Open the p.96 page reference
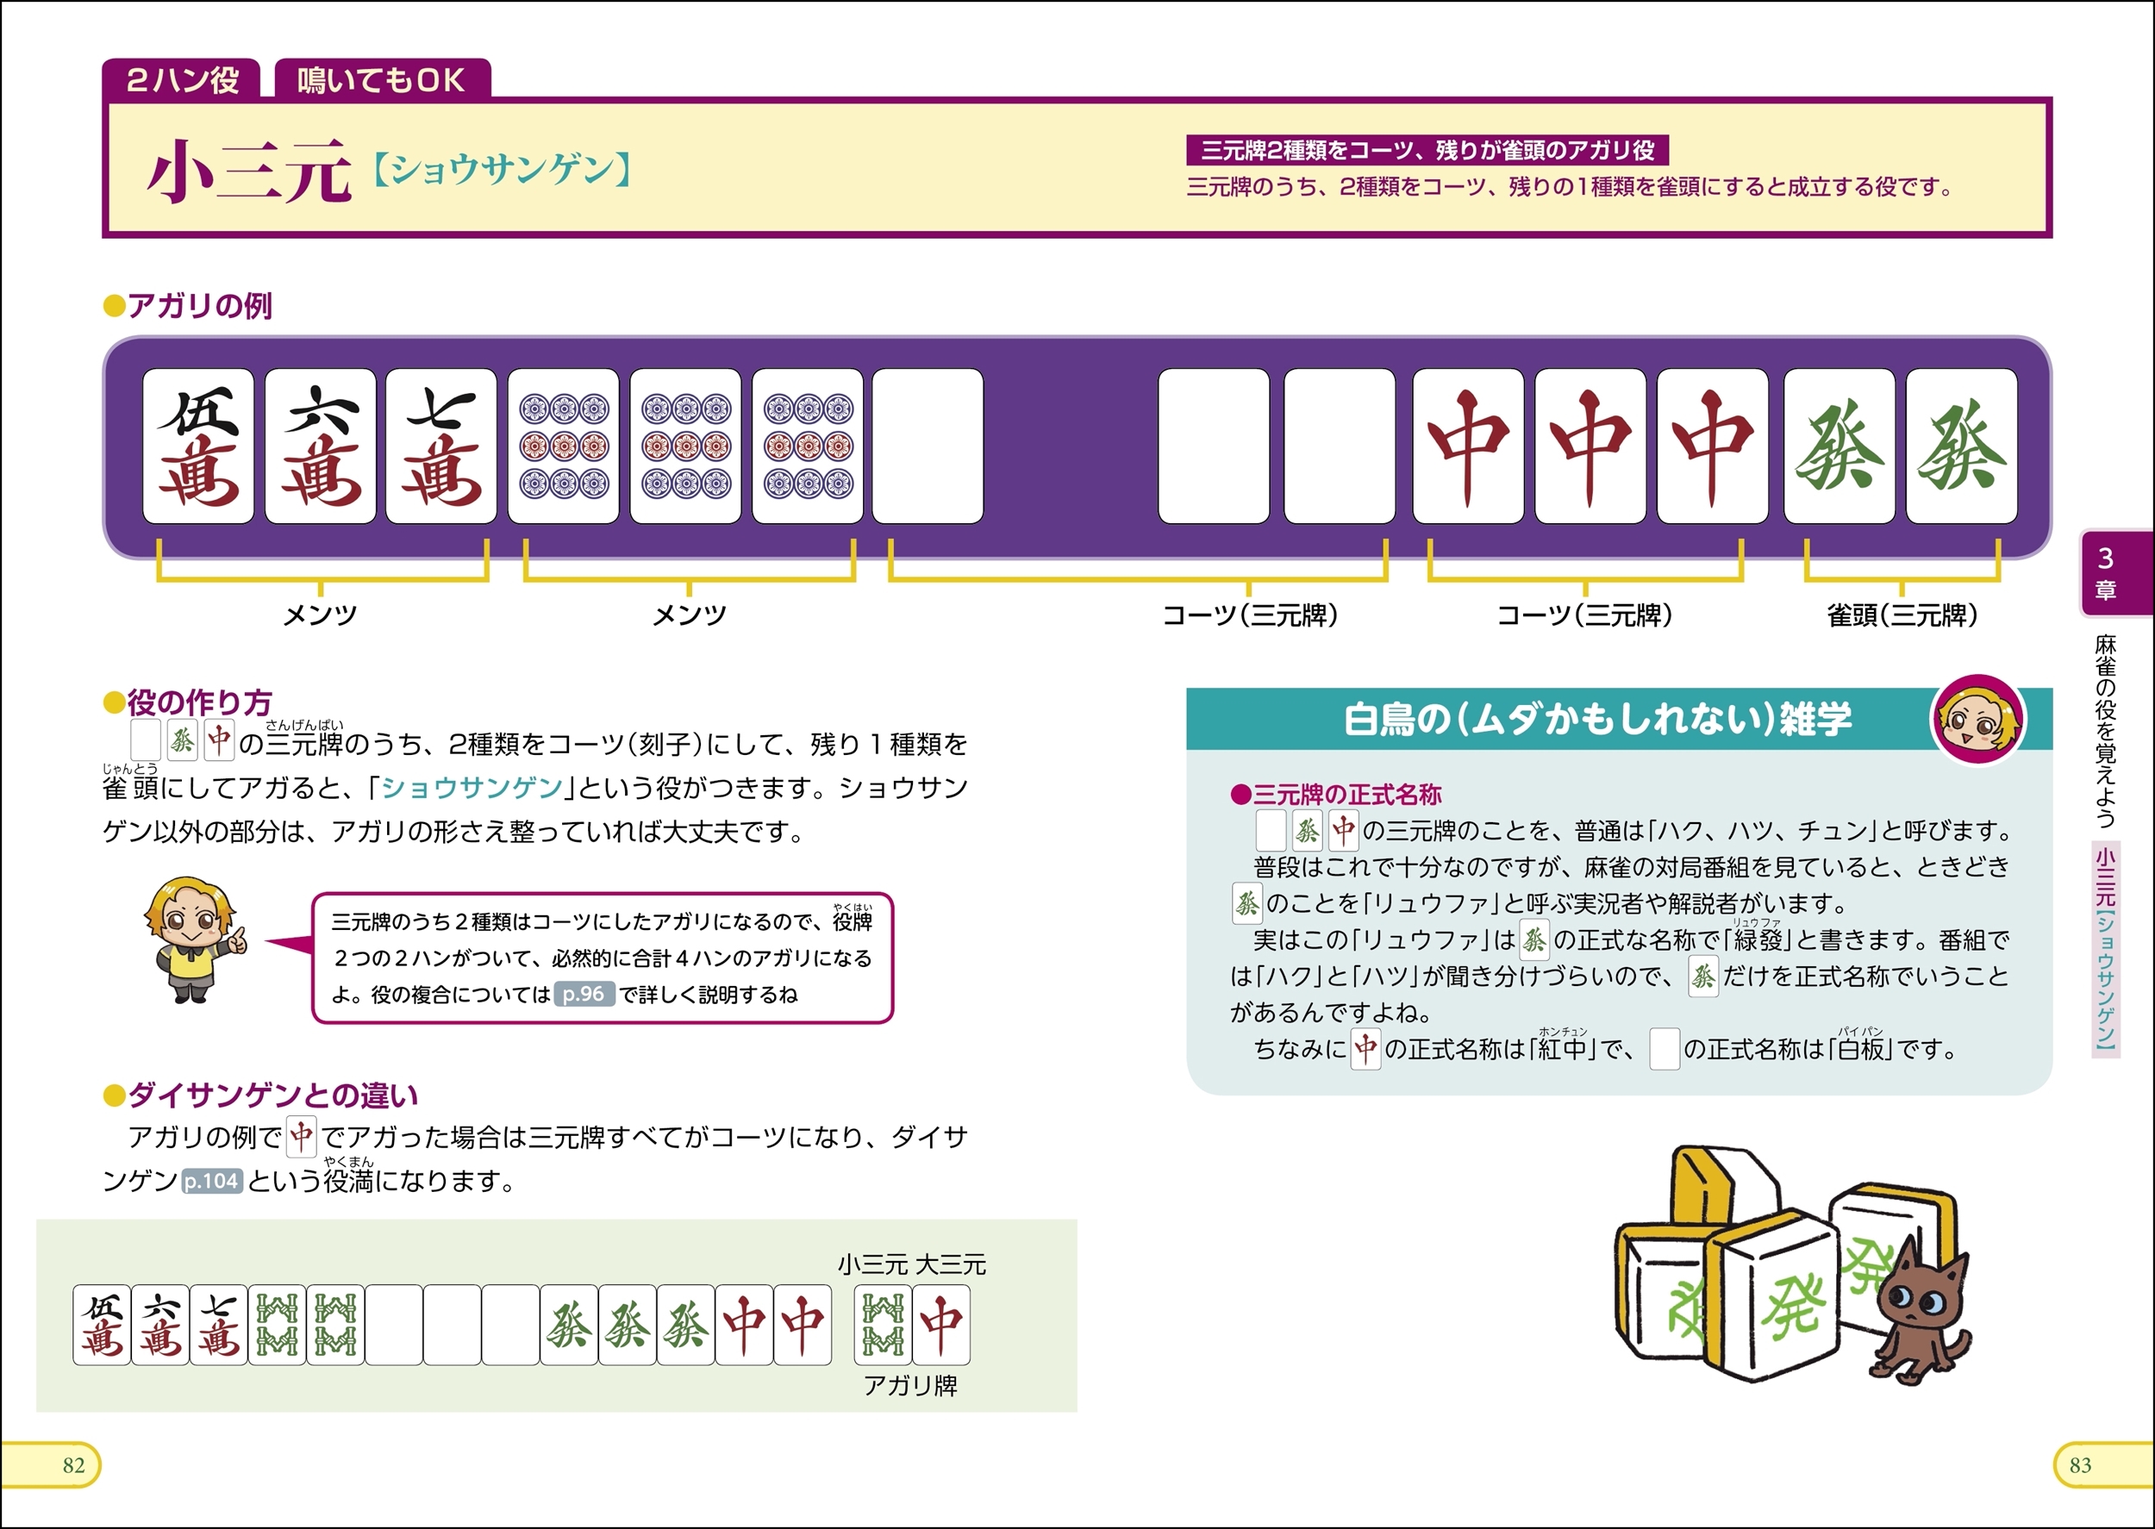 (x=584, y=995)
